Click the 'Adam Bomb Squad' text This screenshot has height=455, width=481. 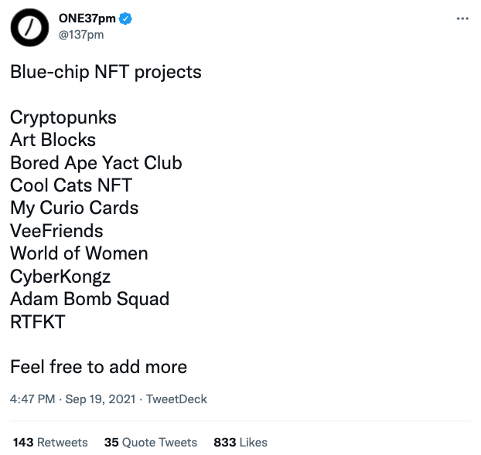90,299
